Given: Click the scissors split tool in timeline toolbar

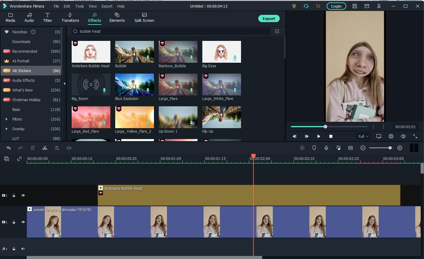Looking at the screenshot, I should tap(45, 148).
